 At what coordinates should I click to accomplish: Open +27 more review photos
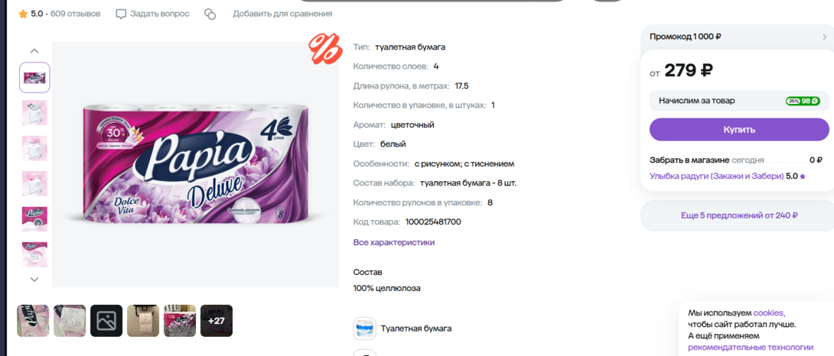[x=217, y=320]
